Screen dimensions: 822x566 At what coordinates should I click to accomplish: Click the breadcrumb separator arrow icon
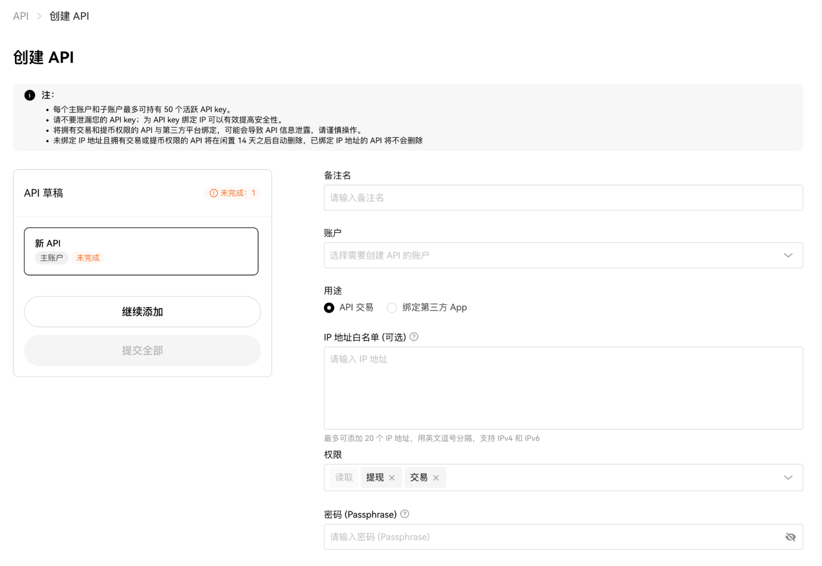tap(39, 16)
